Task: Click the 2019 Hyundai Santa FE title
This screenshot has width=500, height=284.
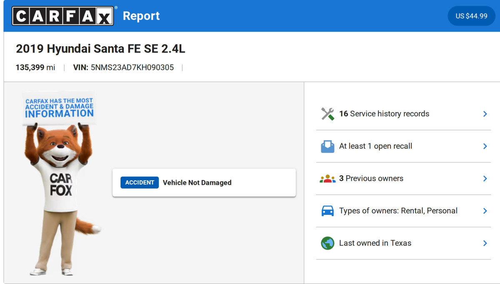Action: pyautogui.click(x=100, y=48)
